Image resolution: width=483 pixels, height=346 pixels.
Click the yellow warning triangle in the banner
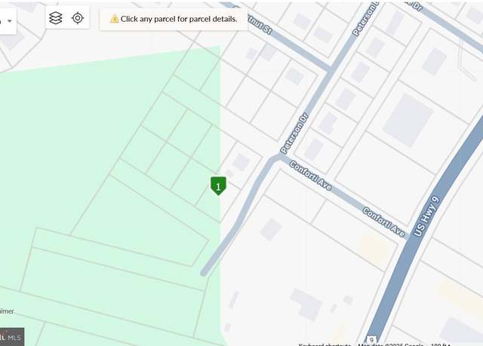click(x=114, y=19)
